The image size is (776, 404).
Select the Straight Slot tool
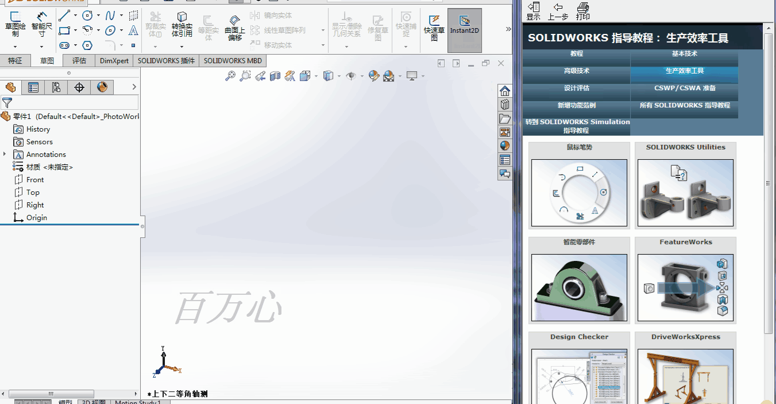[64, 45]
